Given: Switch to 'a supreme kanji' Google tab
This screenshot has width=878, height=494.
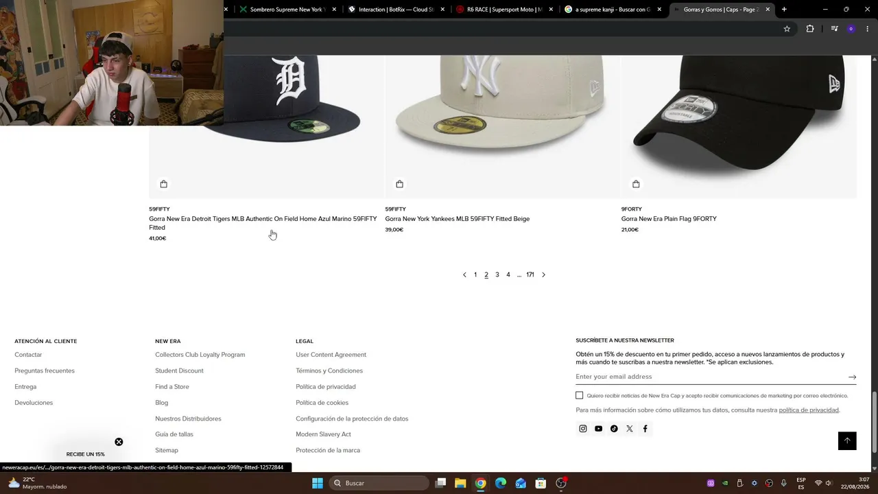Looking at the screenshot, I should [x=613, y=10].
